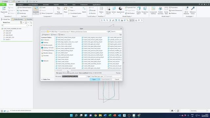Expand the Model Display group dropdown
This screenshot has width=210, height=118.
[127, 16]
